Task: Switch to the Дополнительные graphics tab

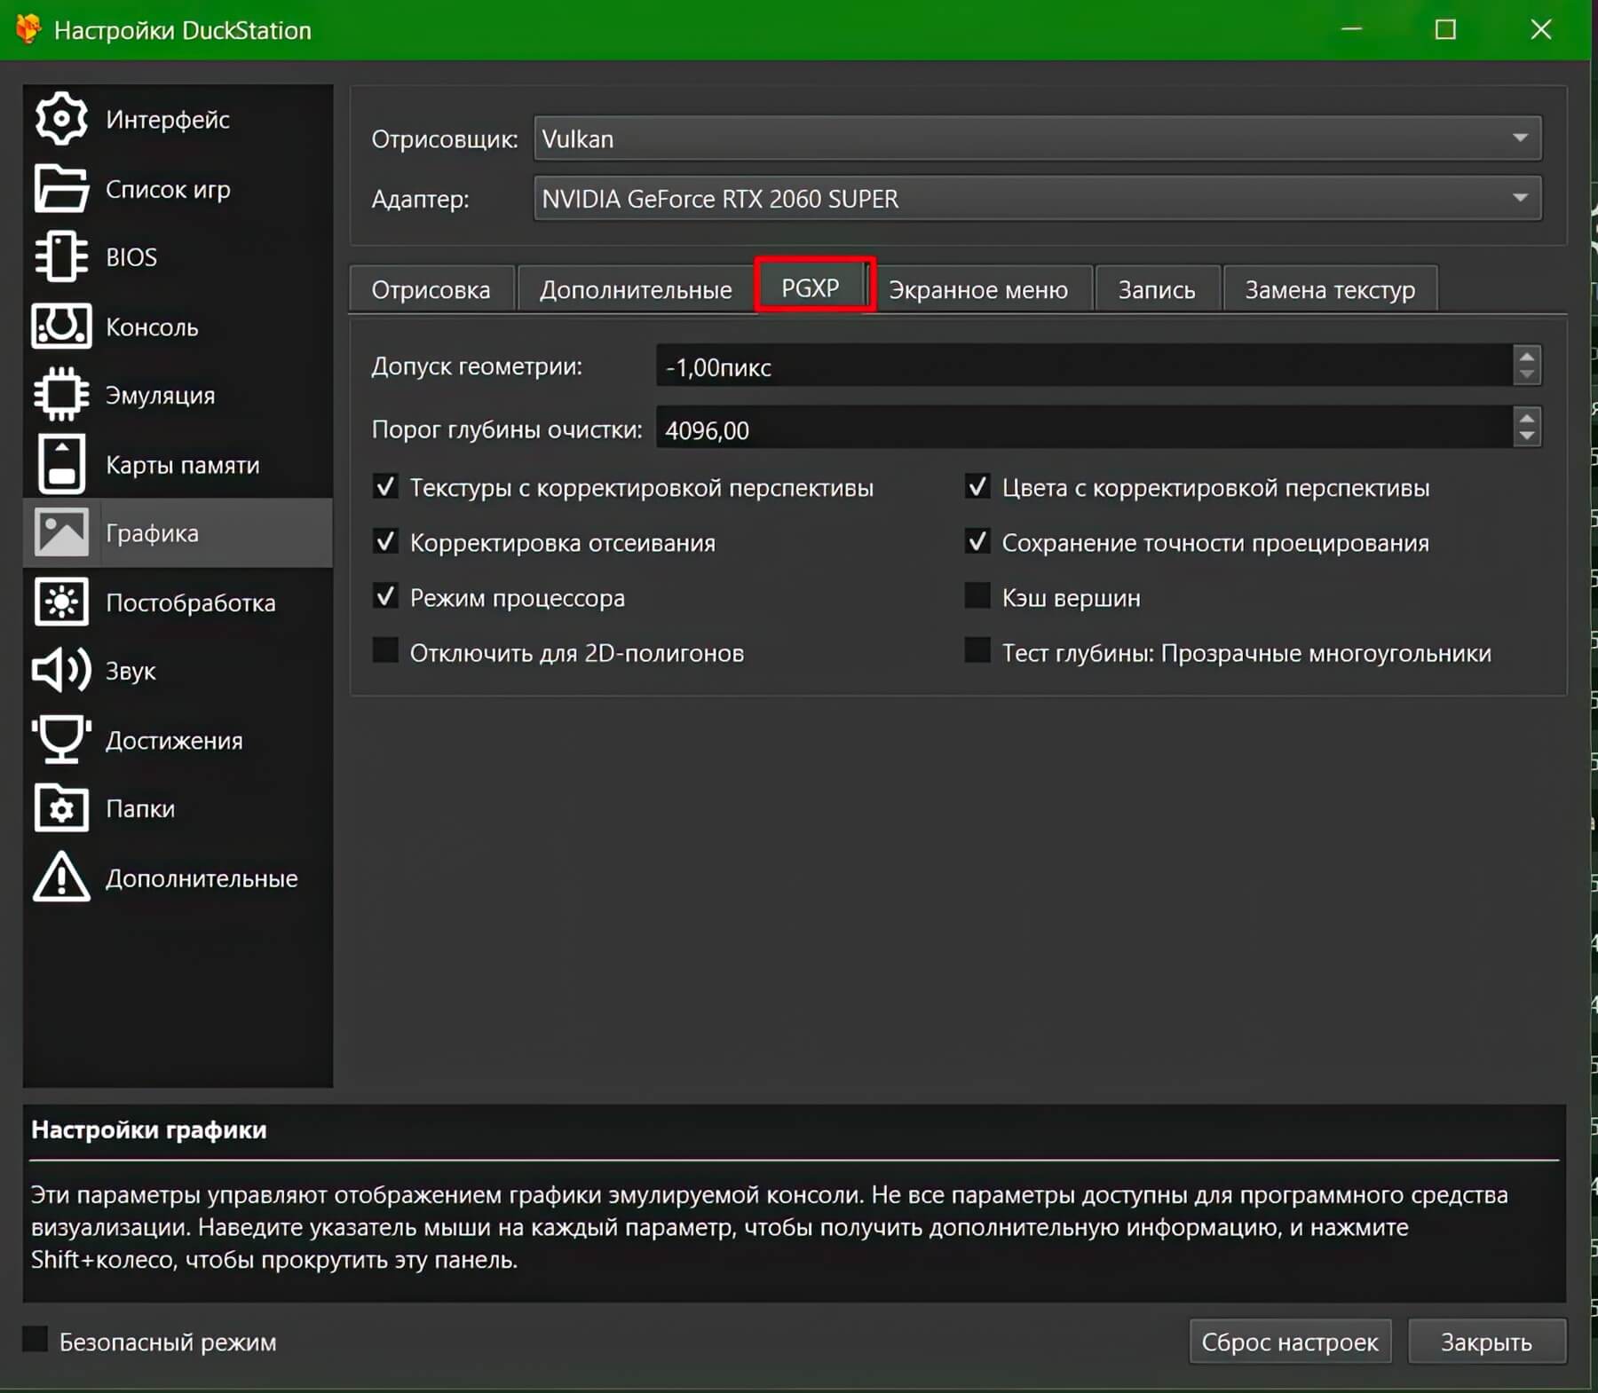Action: click(636, 289)
